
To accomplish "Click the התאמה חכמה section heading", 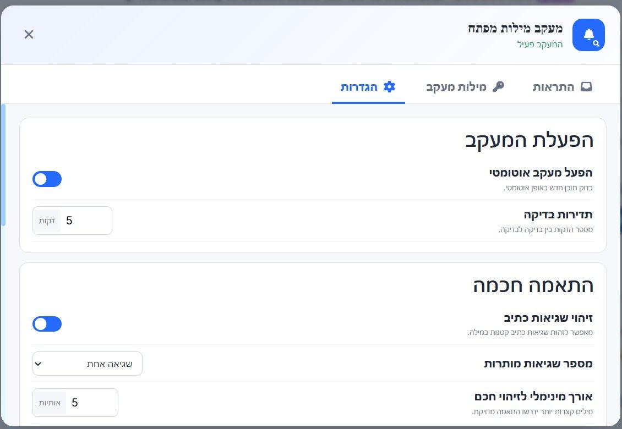I will [x=533, y=285].
